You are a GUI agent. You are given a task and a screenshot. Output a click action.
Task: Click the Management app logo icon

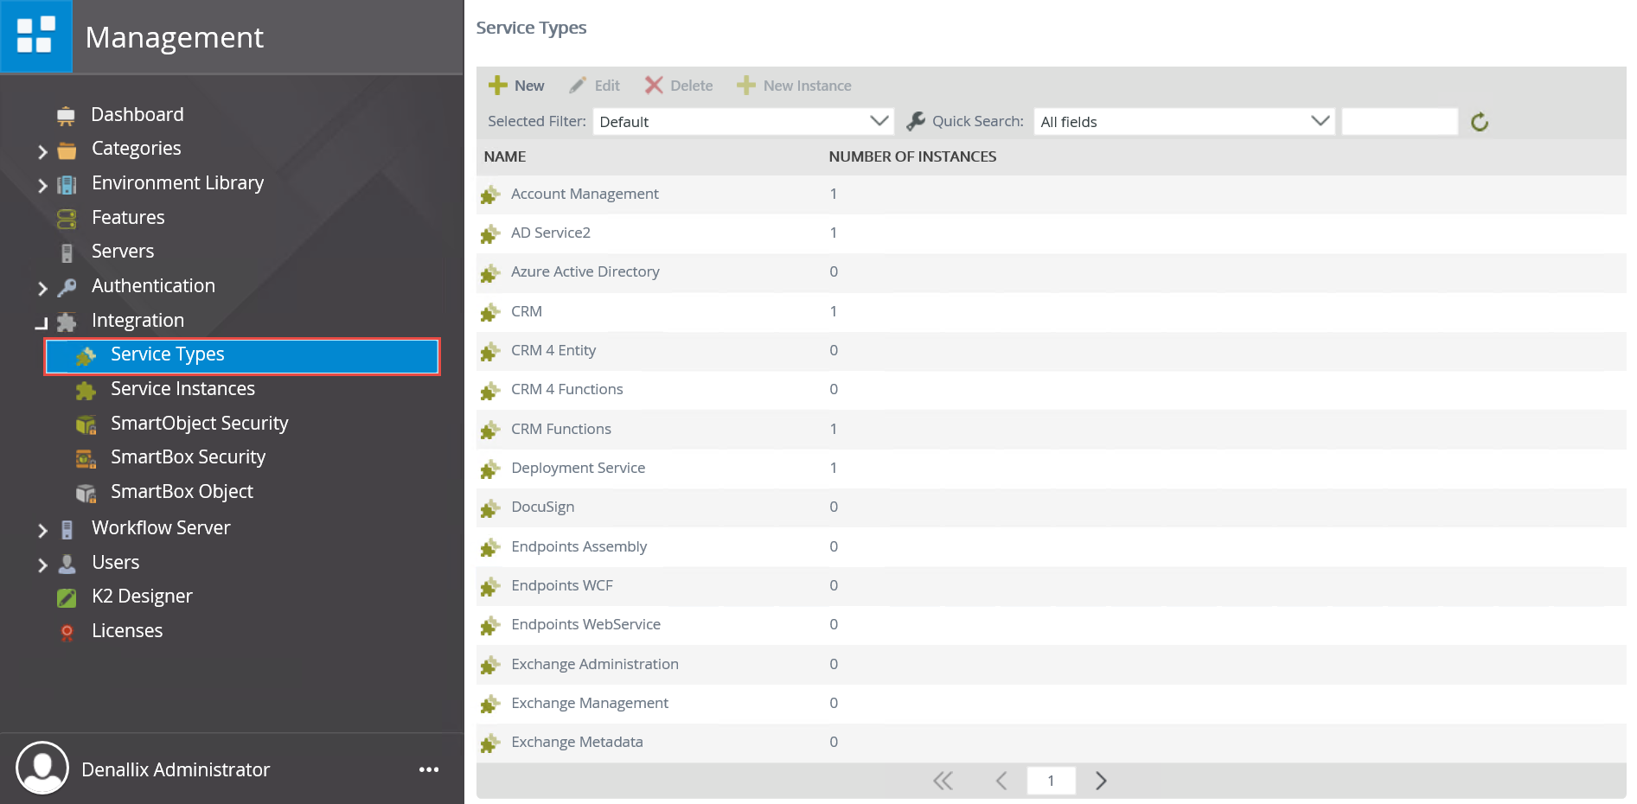(35, 36)
